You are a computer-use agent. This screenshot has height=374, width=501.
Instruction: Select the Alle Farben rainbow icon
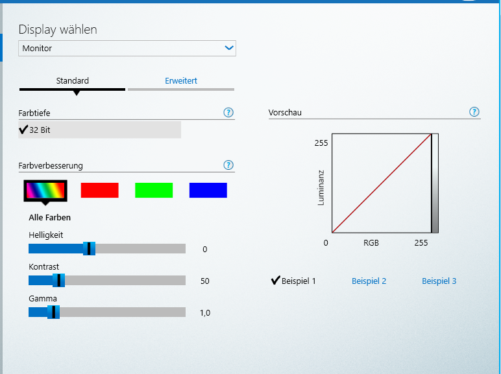(x=45, y=190)
